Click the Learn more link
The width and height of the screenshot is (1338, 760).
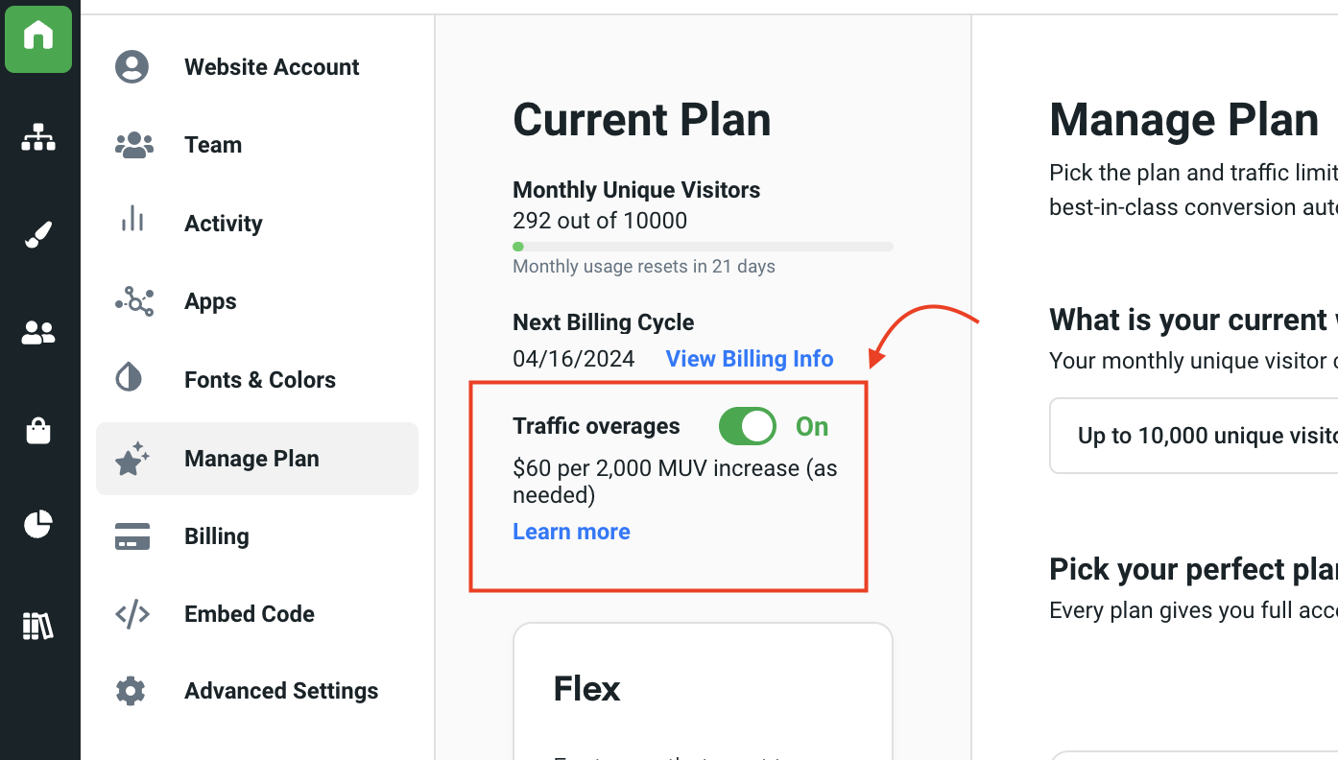[571, 532]
